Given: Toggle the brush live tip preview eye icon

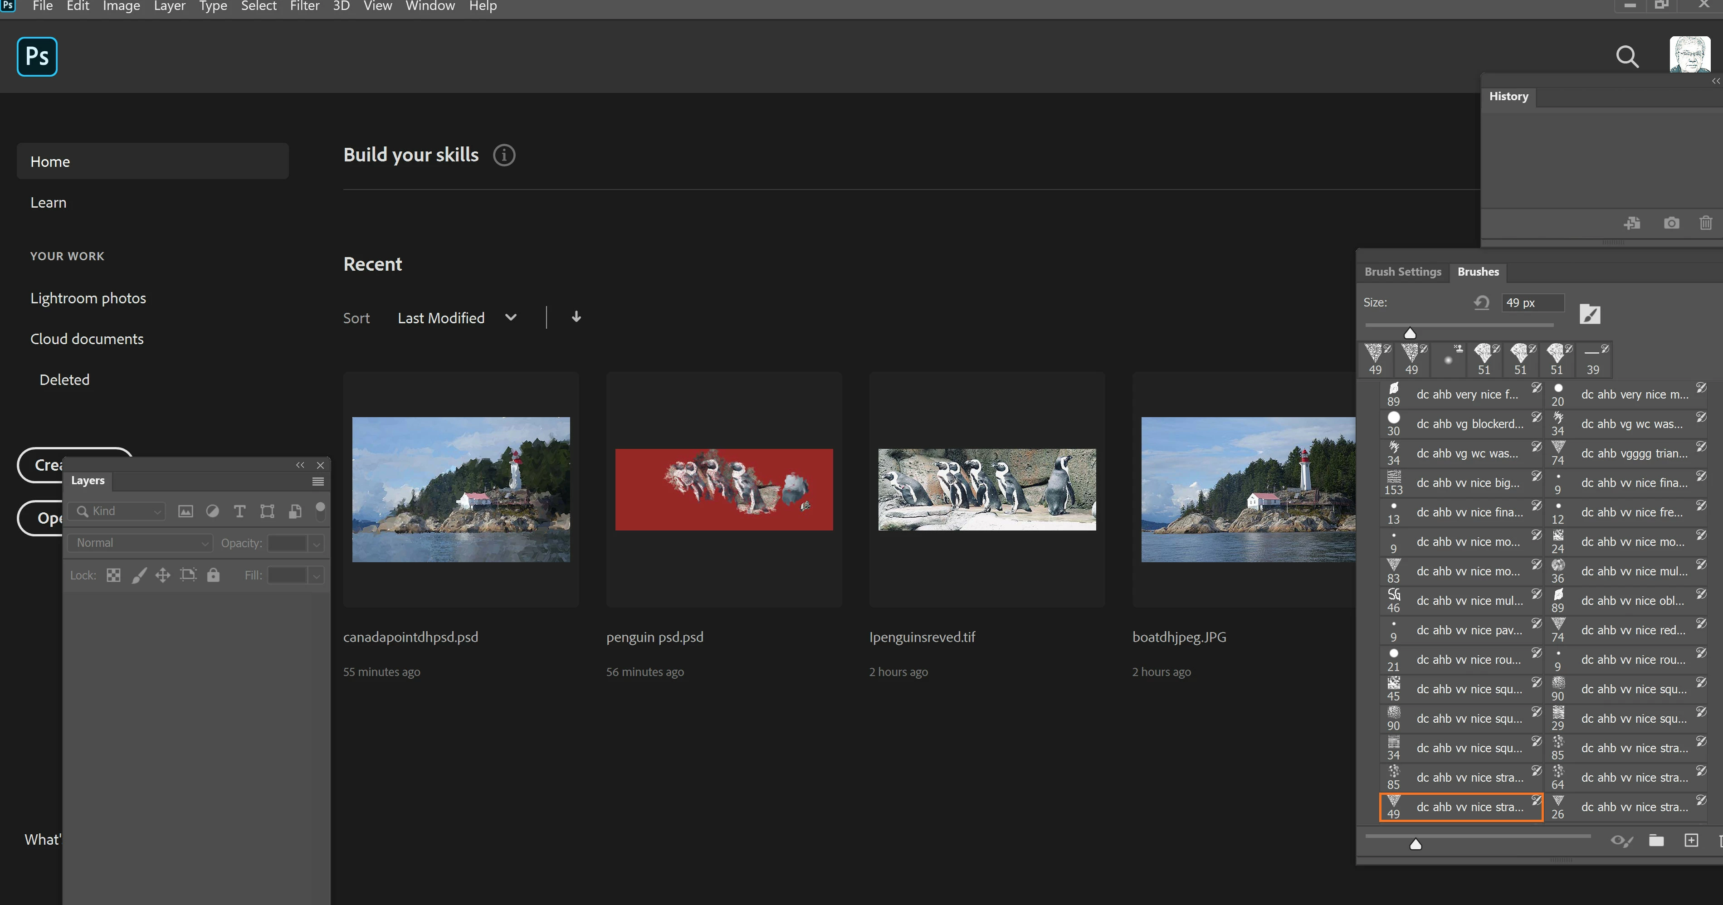Looking at the screenshot, I should coord(1621,841).
